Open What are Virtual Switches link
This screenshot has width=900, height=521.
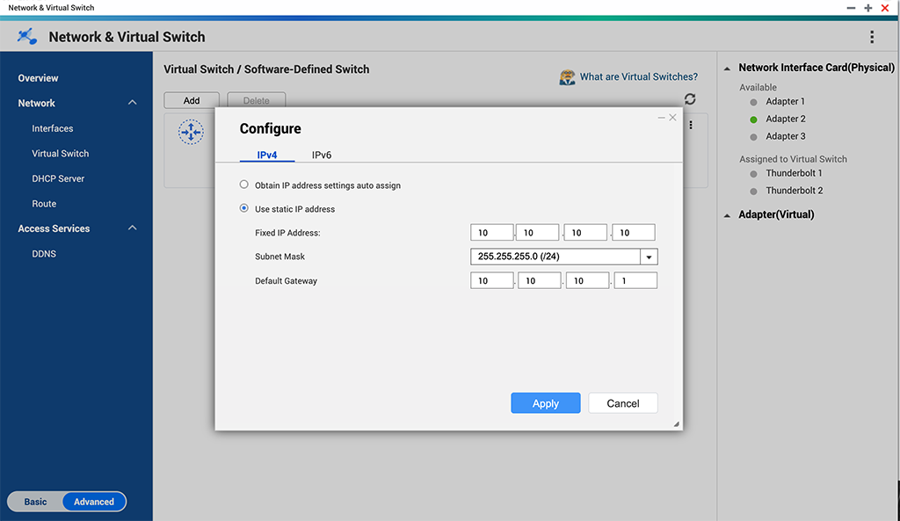pyautogui.click(x=639, y=76)
